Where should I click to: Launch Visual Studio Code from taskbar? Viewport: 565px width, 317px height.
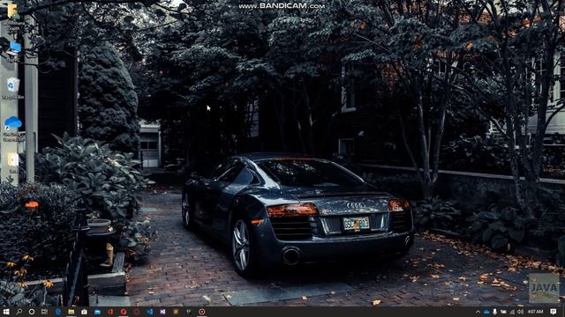149,312
